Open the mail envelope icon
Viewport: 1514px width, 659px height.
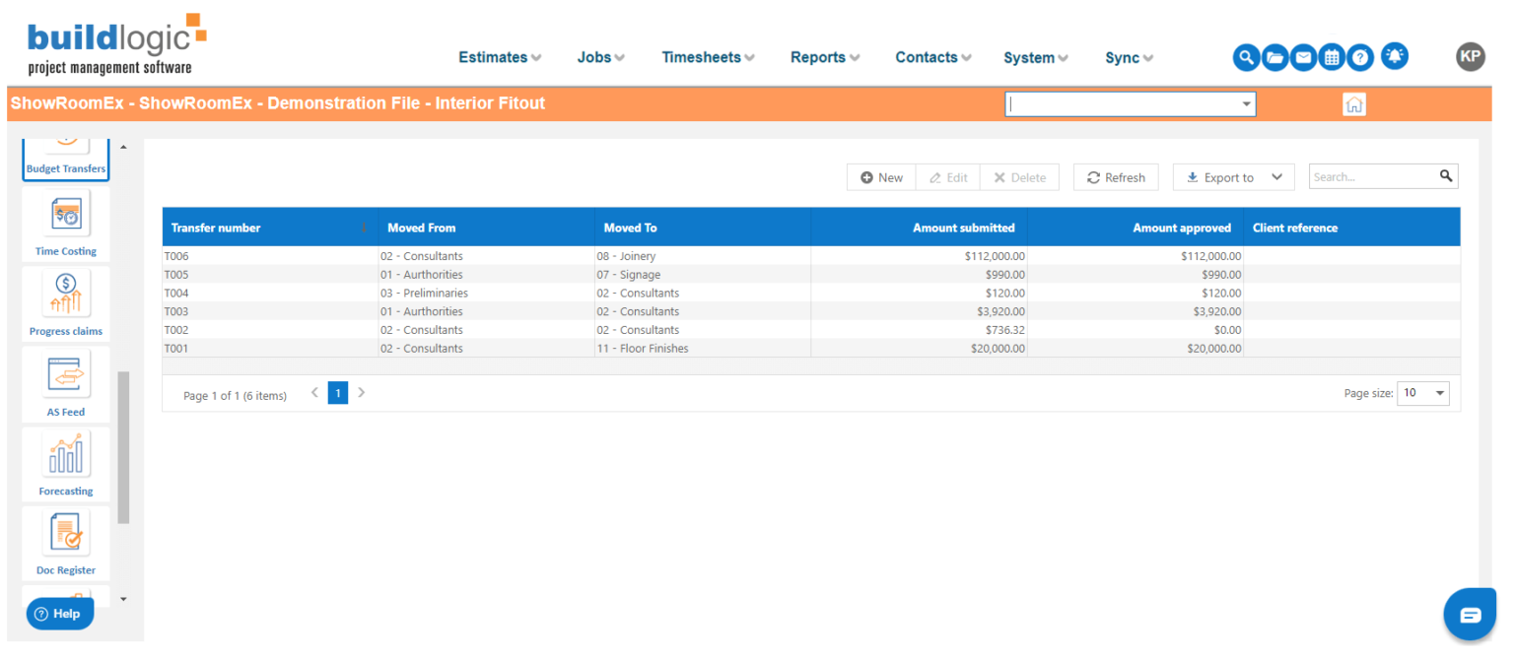tap(1303, 57)
